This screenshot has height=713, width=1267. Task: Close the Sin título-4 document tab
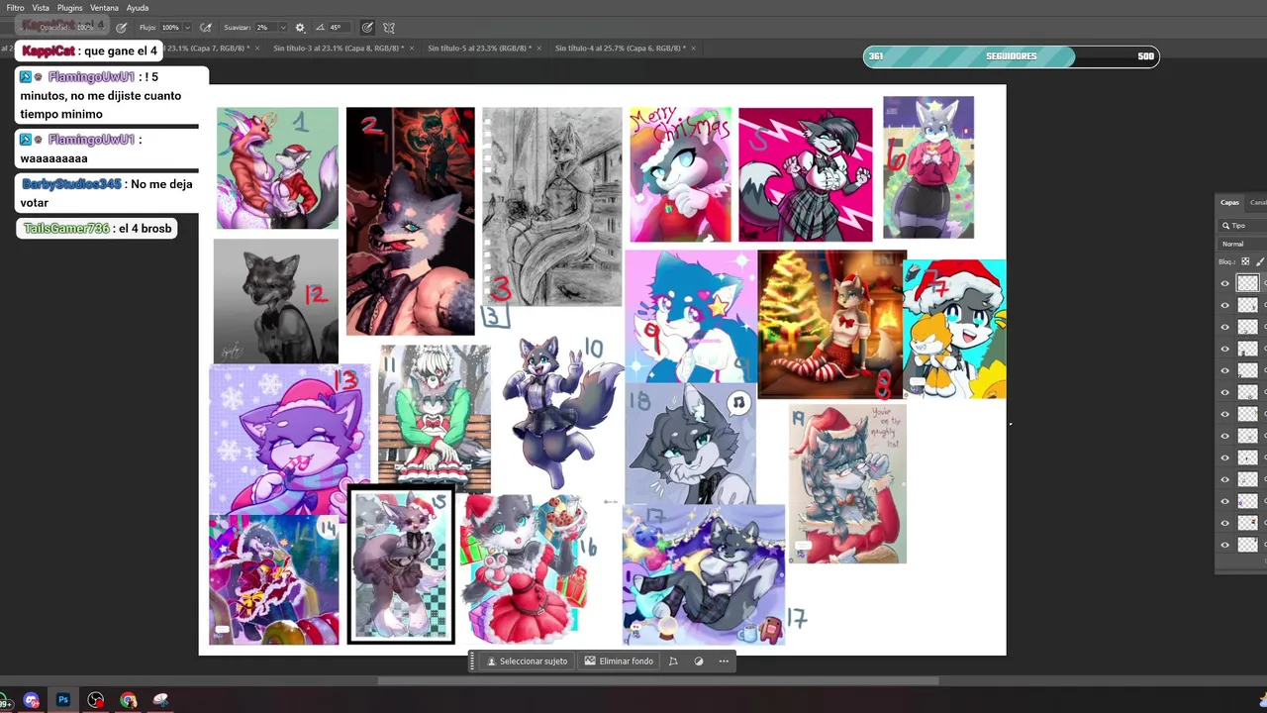tap(694, 48)
